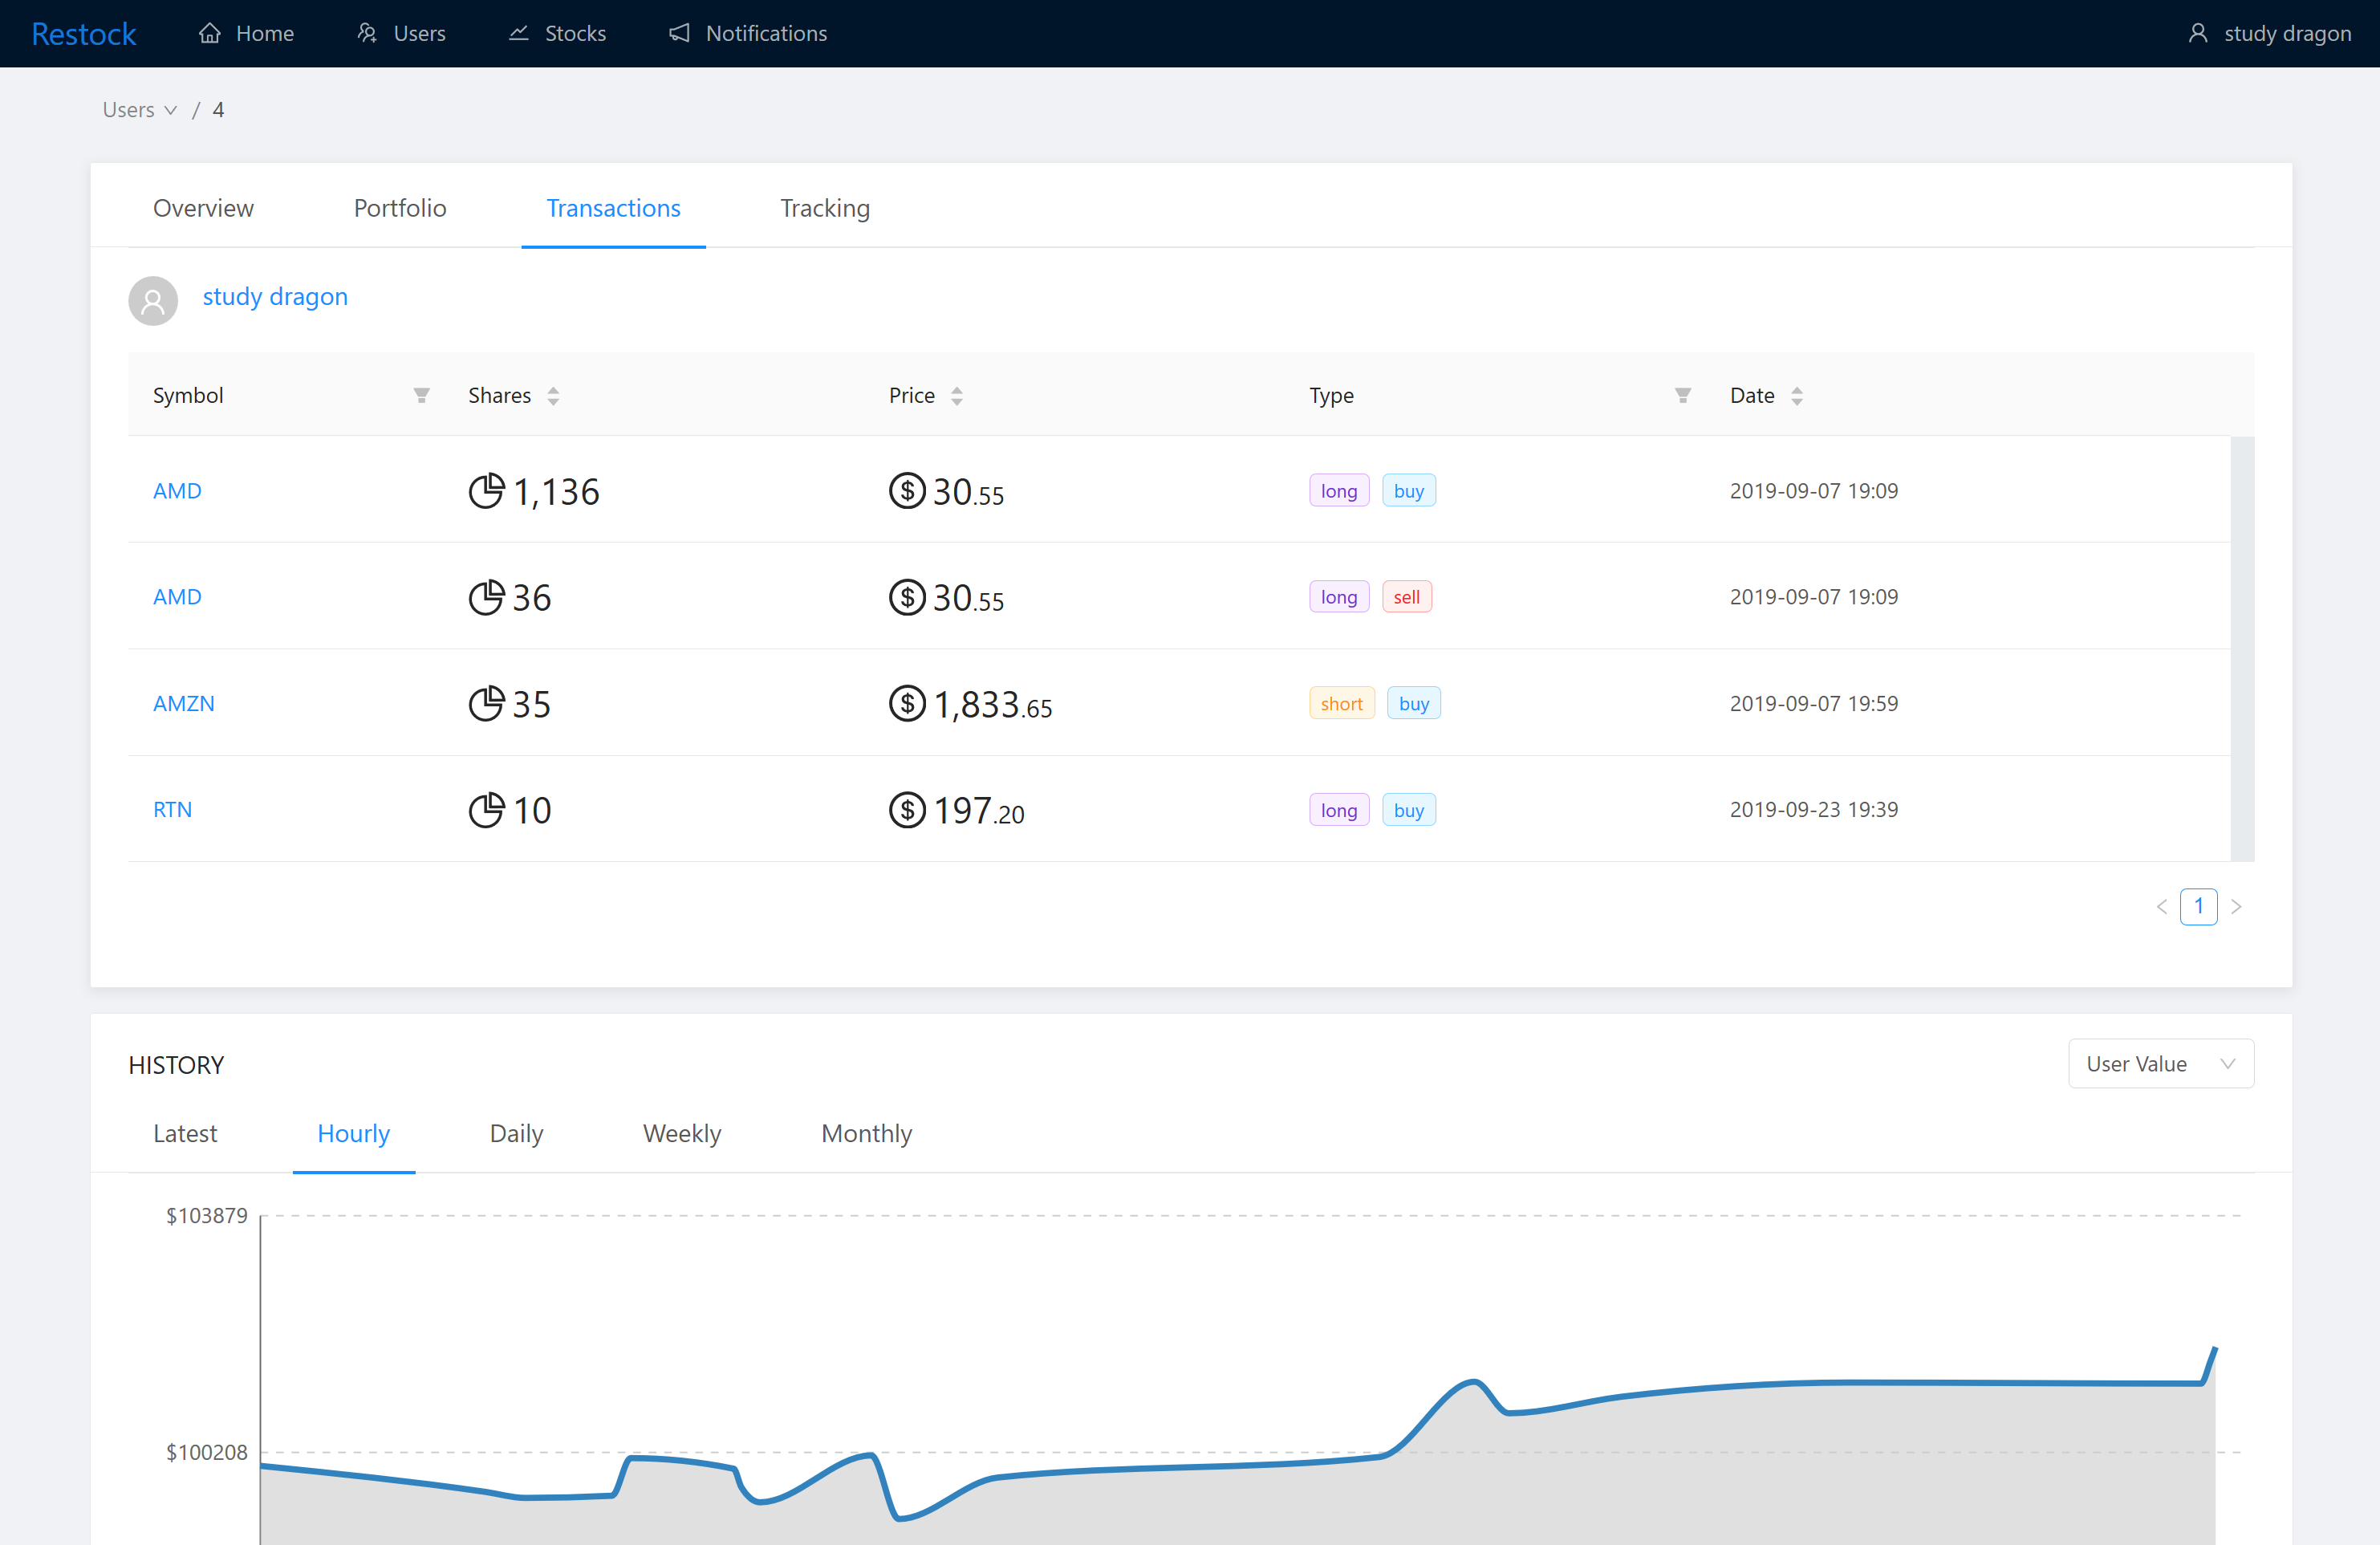
Task: Click the Home icon in the navbar
Action: [209, 33]
